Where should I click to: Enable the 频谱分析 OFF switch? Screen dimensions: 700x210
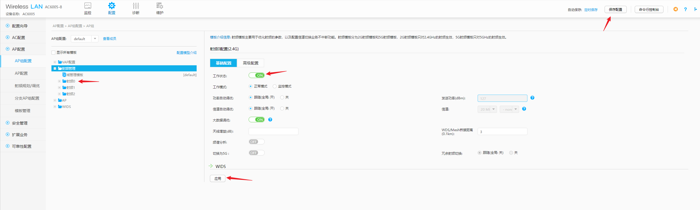click(256, 142)
